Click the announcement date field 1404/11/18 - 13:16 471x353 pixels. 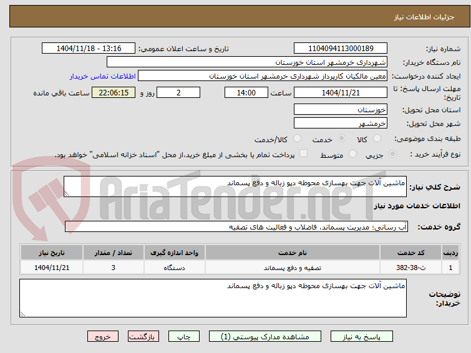[89, 49]
